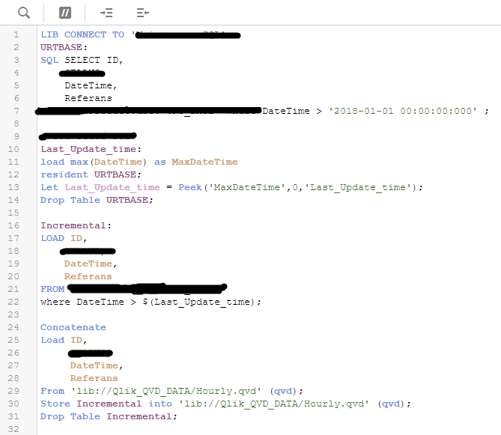This screenshot has height=435, width=501.
Task: Click the 'URTBASE:' label on line 2
Action: tap(64, 47)
